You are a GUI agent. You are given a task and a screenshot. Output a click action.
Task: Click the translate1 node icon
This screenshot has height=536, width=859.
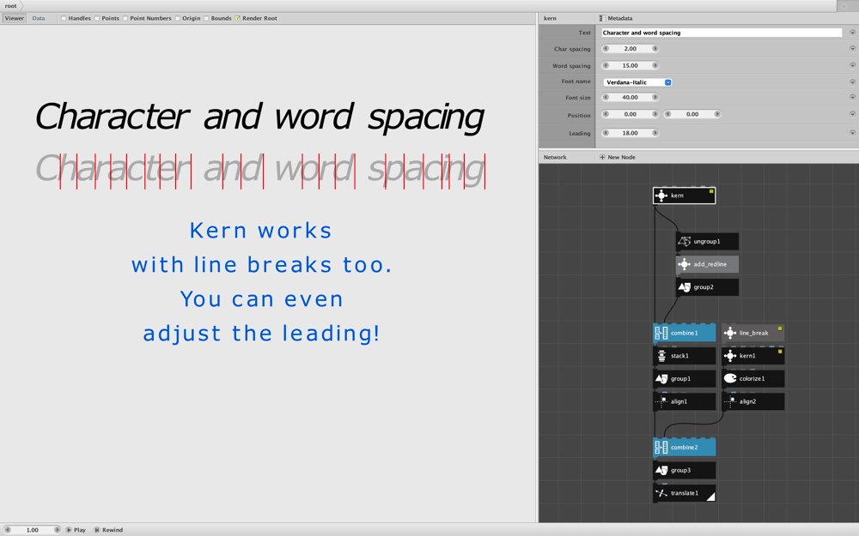click(661, 493)
